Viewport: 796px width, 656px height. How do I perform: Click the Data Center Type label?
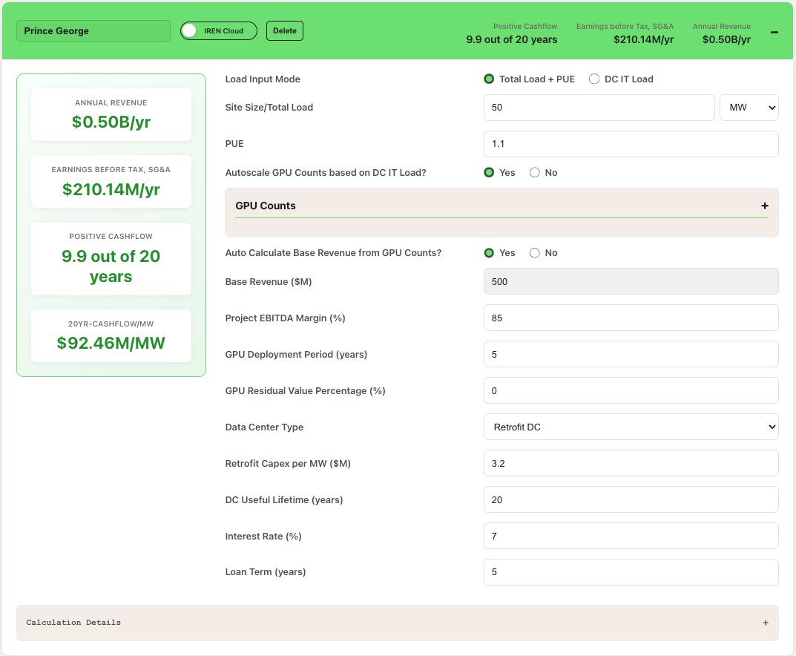264,427
